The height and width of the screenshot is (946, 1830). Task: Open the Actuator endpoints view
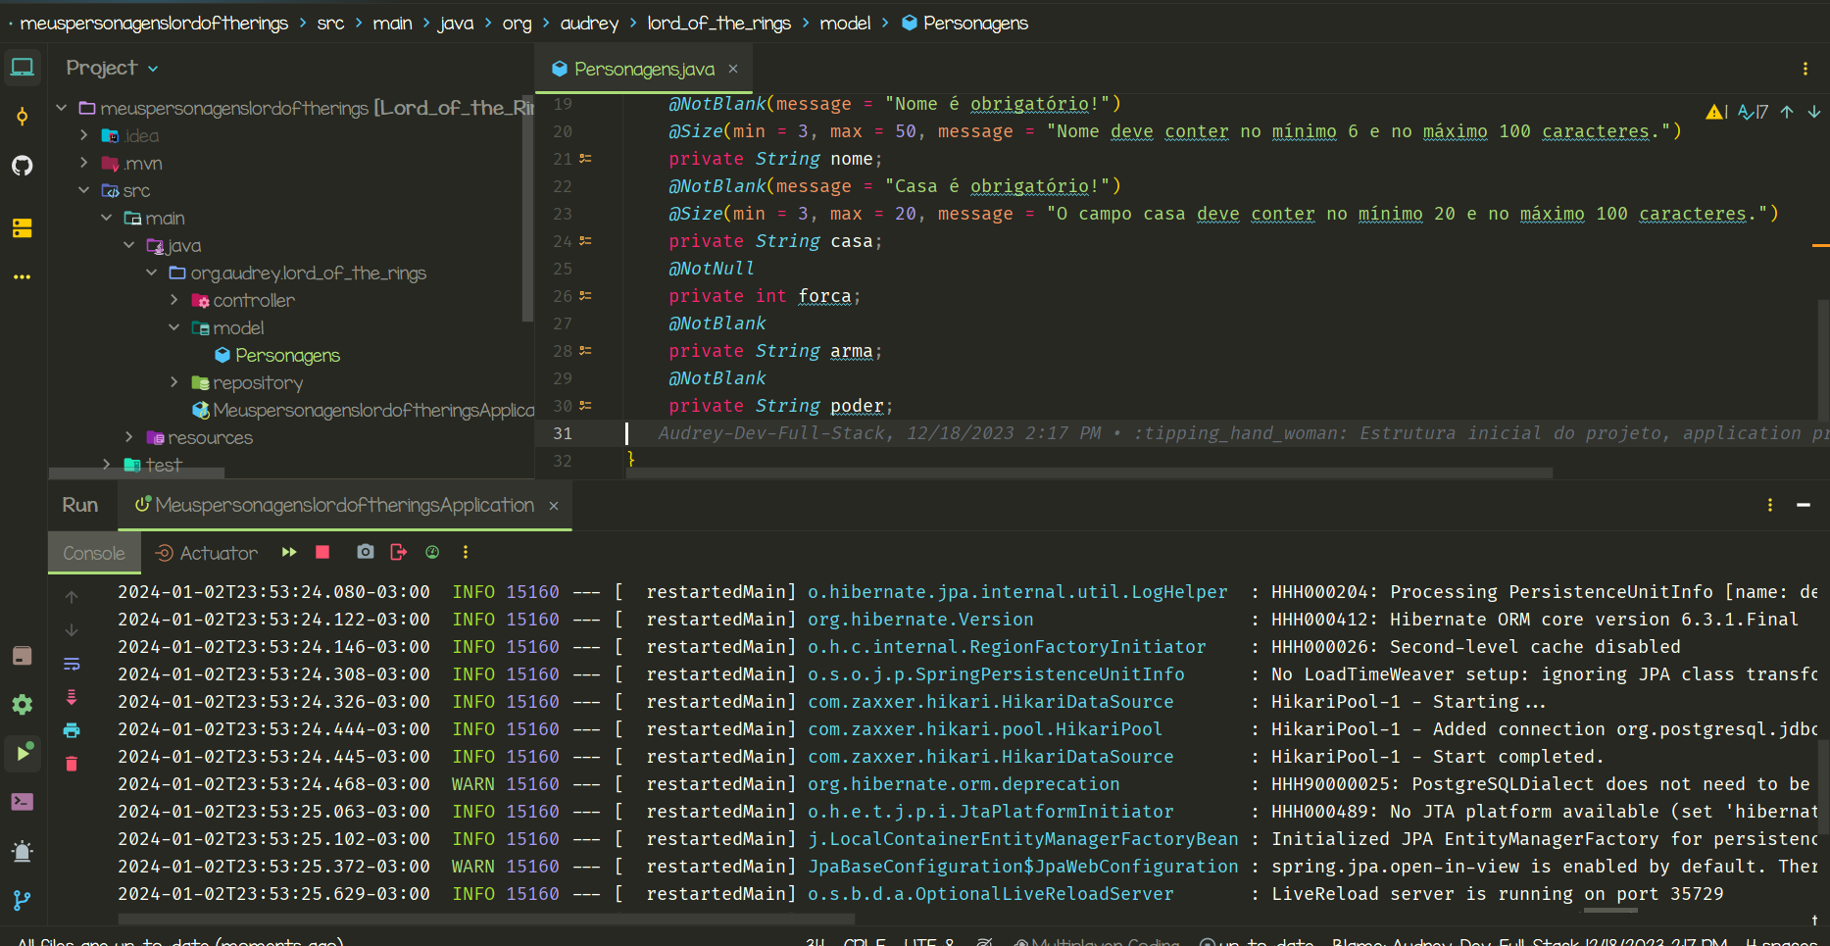click(x=206, y=552)
